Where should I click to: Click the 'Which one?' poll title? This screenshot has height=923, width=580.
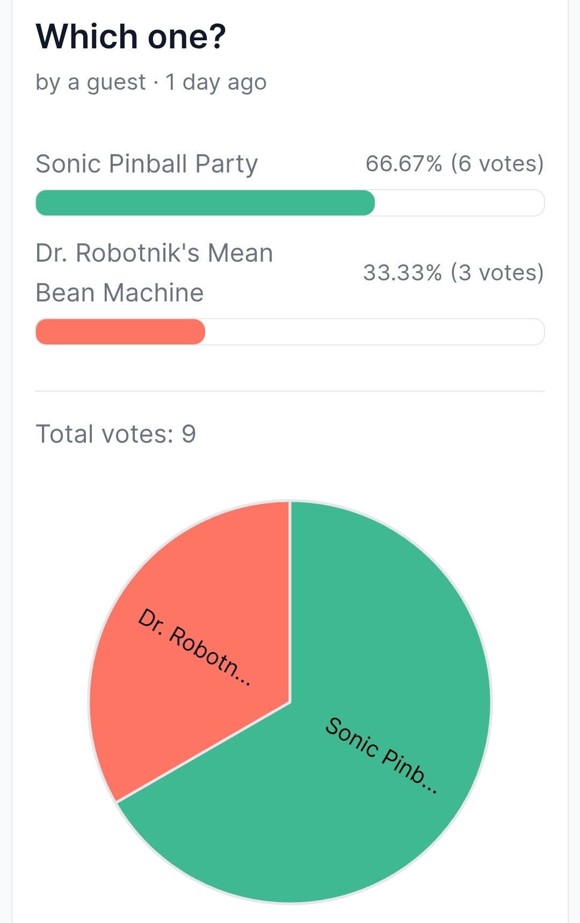coord(130,37)
